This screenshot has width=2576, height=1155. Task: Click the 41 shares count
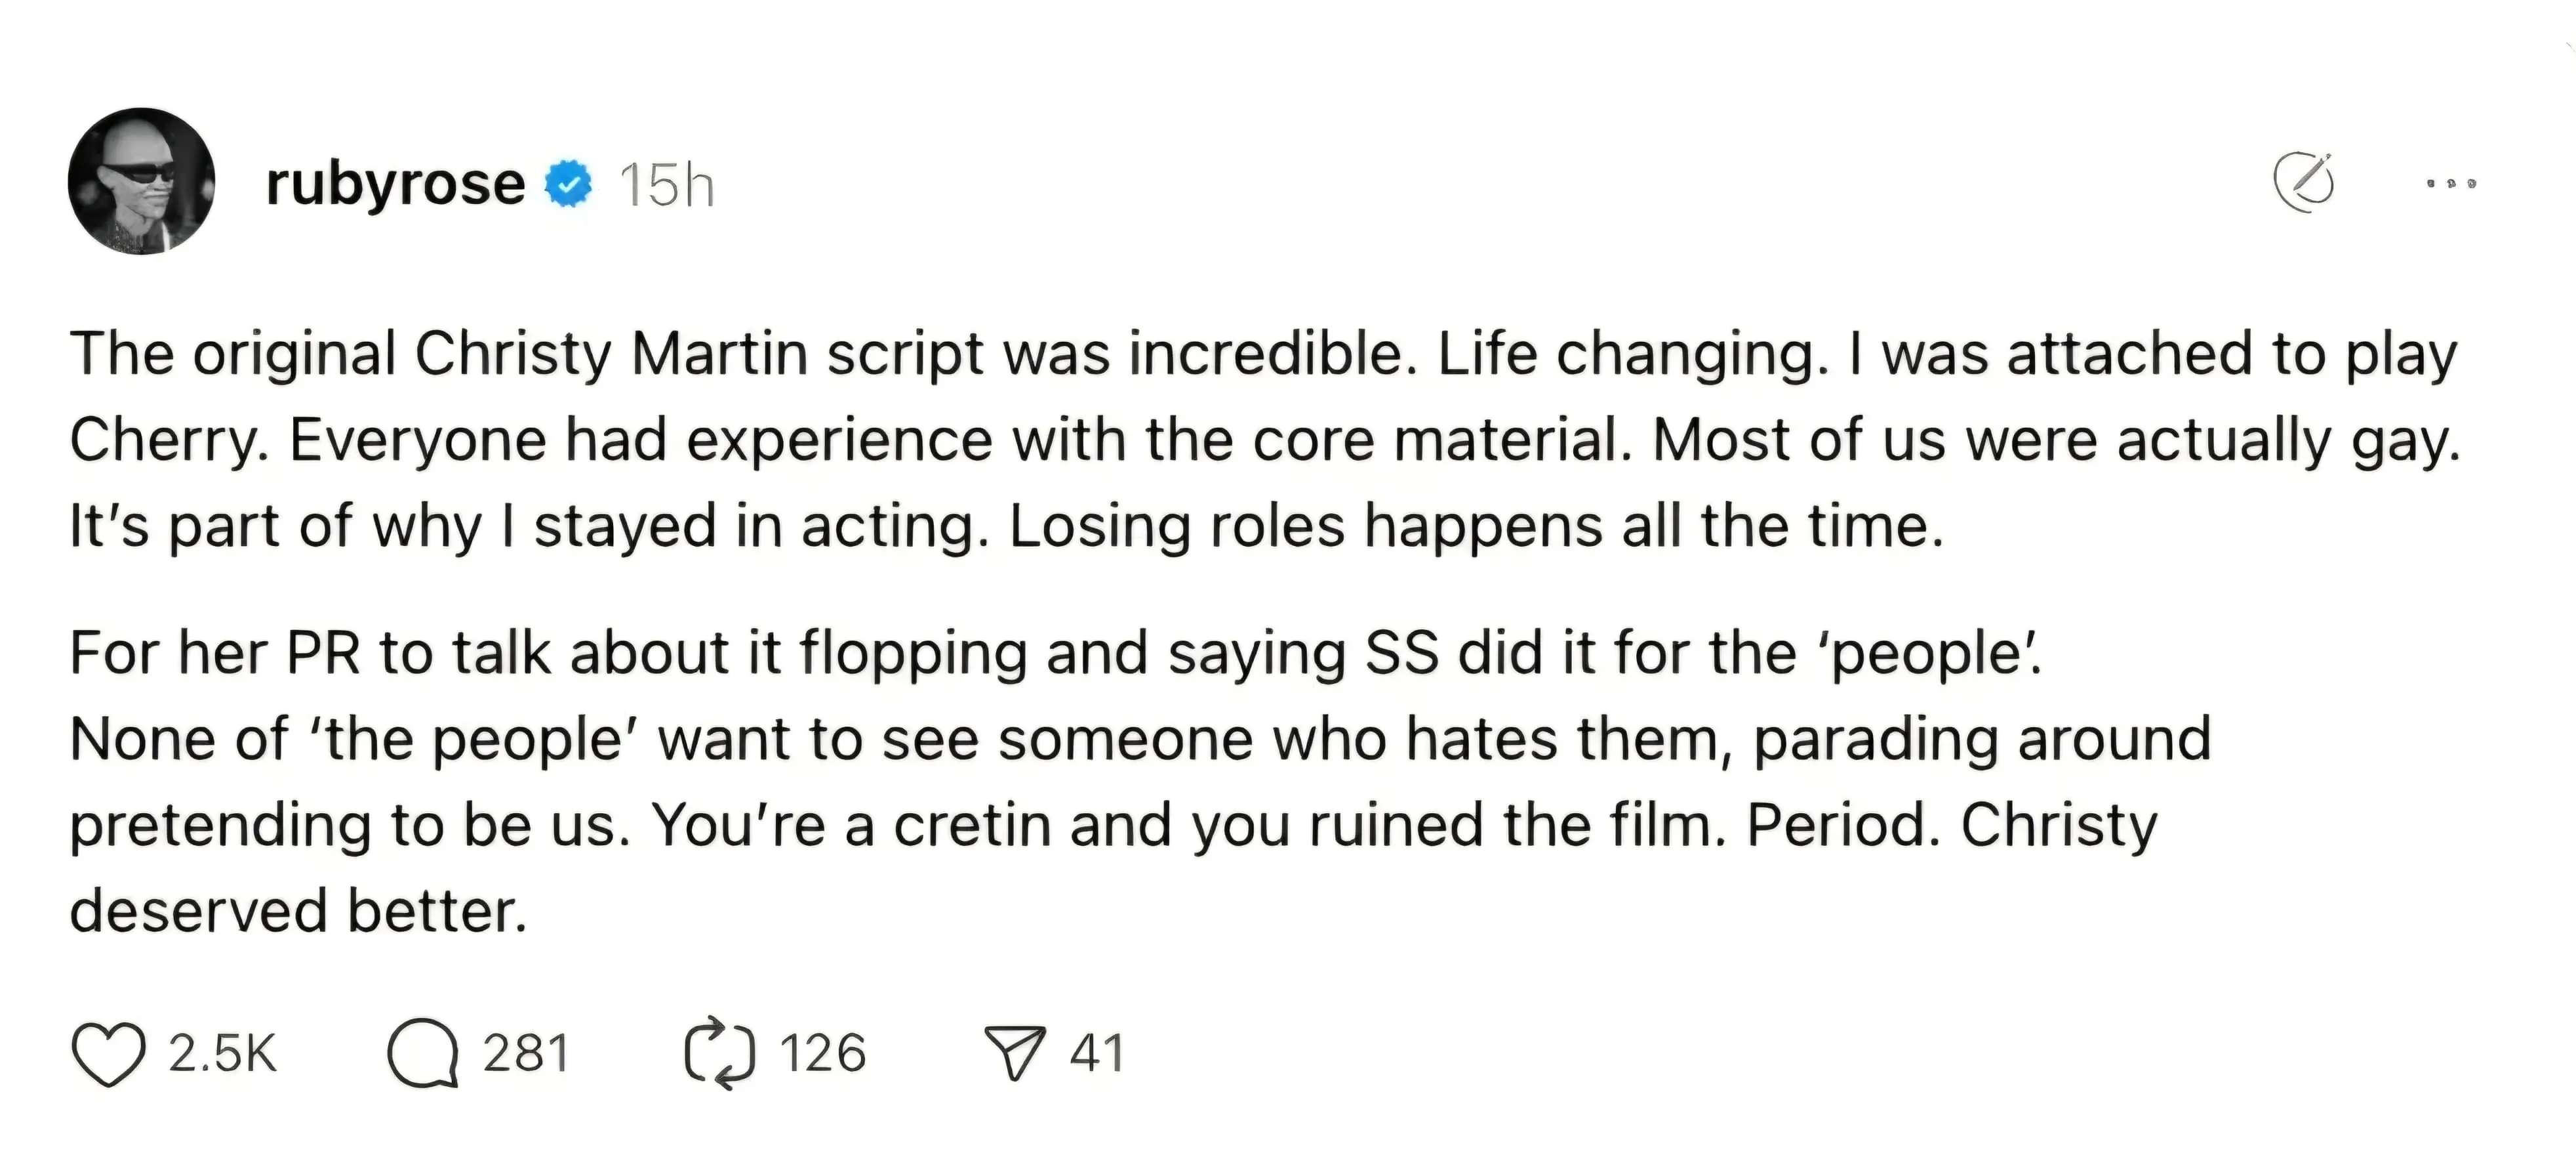tap(1097, 1054)
